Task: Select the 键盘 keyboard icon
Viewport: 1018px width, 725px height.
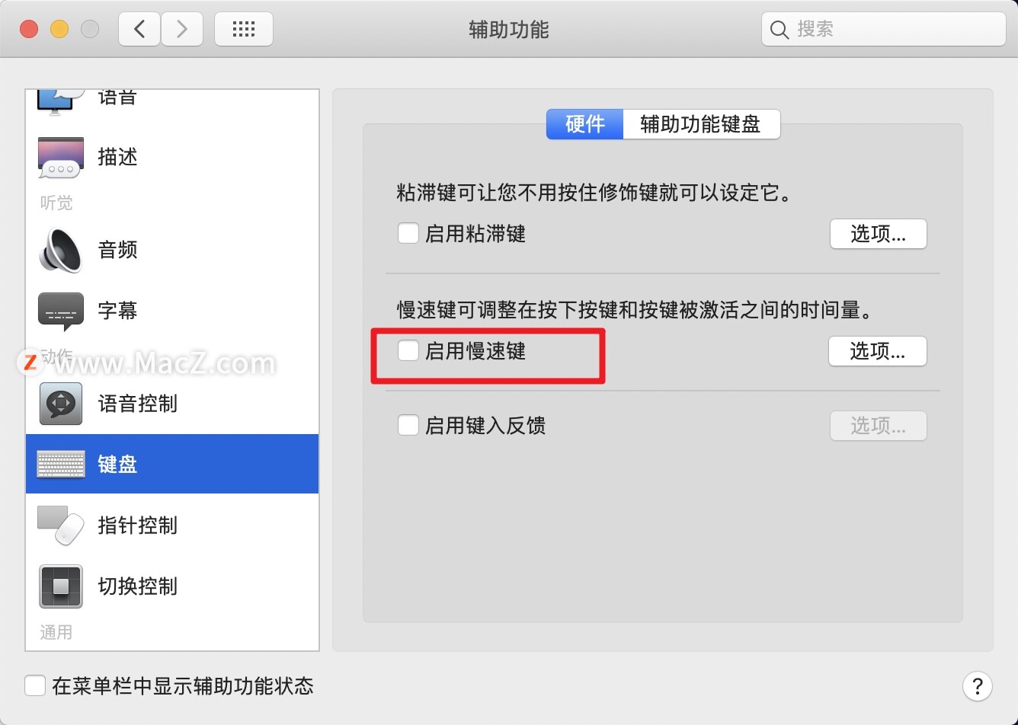Action: (x=61, y=464)
